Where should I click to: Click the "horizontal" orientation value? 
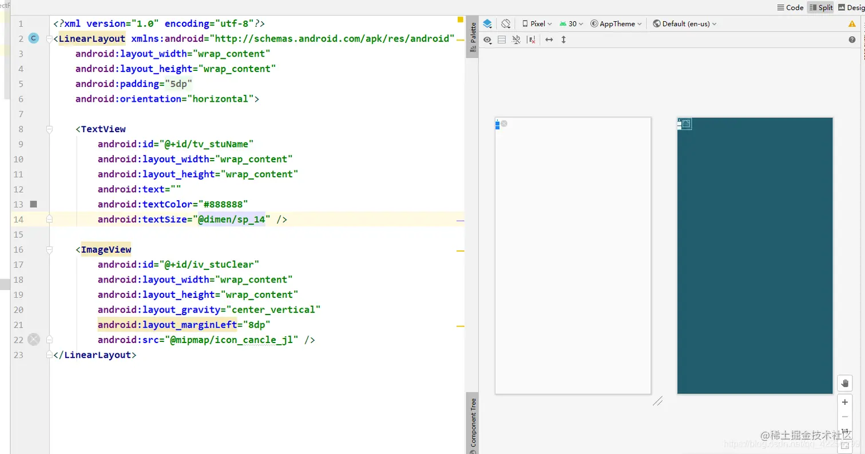click(x=220, y=99)
